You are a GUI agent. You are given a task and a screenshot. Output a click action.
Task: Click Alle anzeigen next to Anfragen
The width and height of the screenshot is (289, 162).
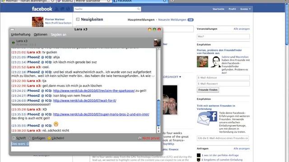(242, 148)
